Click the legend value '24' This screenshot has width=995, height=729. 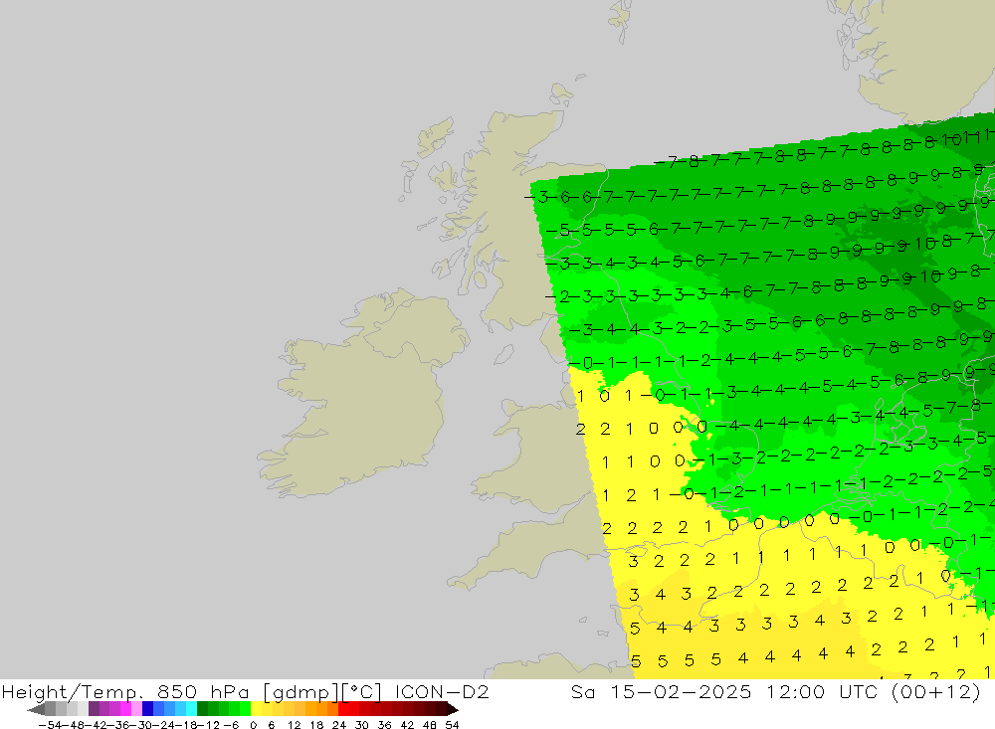point(339,725)
